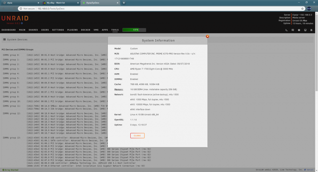Click 'PCI Devices and IOMMU Groups' heading

(17, 50)
